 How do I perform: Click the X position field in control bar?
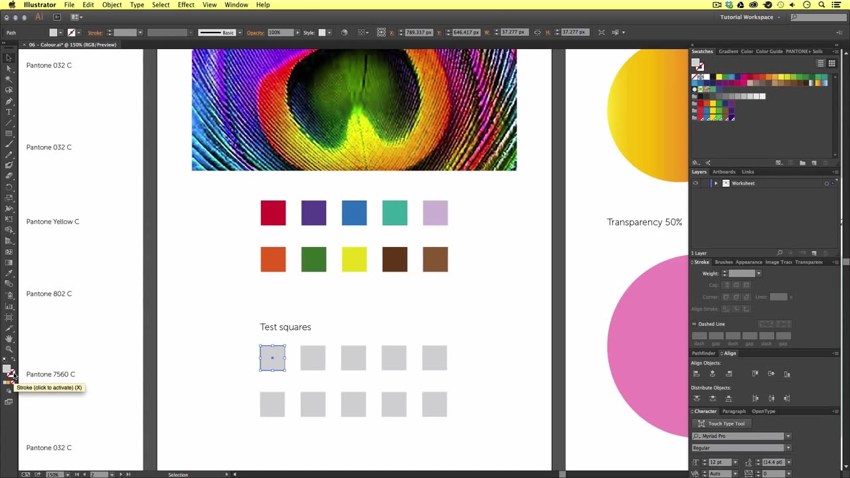click(x=418, y=32)
